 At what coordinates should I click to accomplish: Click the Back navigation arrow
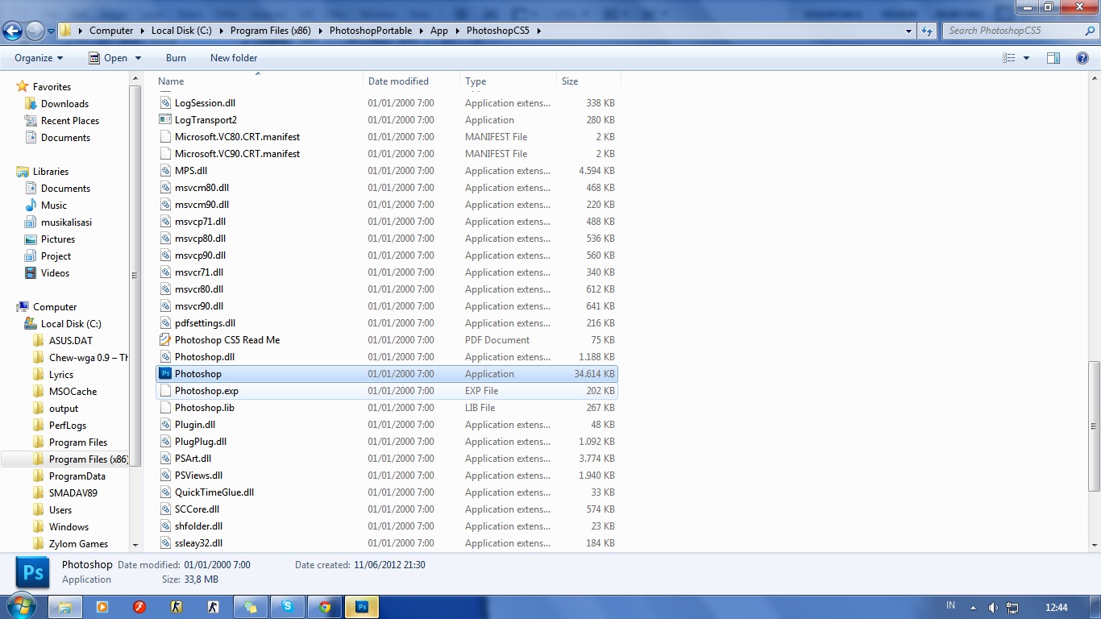click(12, 31)
